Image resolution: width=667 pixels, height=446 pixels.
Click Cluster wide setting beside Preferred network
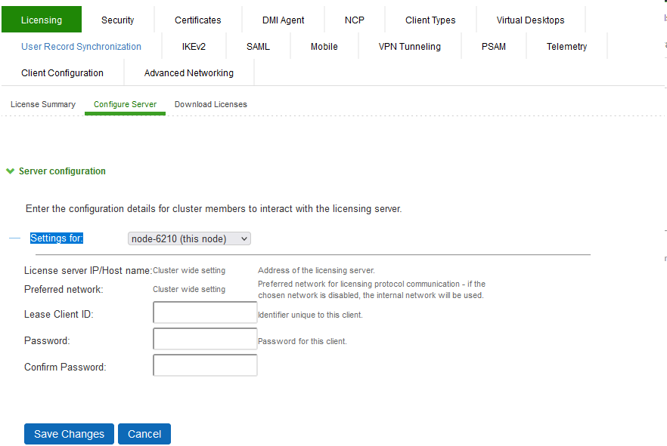pos(189,289)
